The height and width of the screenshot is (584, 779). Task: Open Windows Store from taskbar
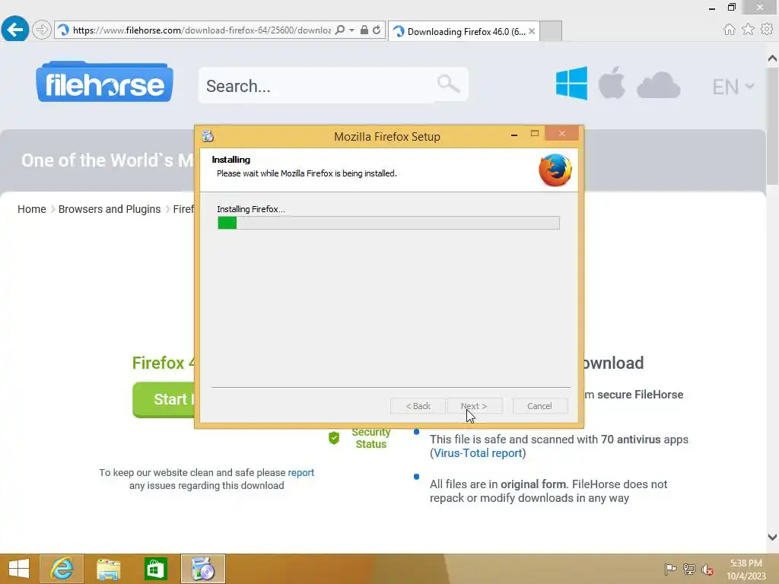click(x=155, y=569)
